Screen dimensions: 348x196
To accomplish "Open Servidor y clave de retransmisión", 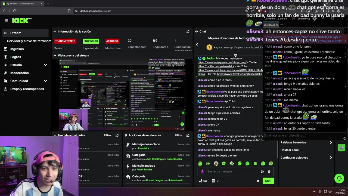I will [29, 41].
